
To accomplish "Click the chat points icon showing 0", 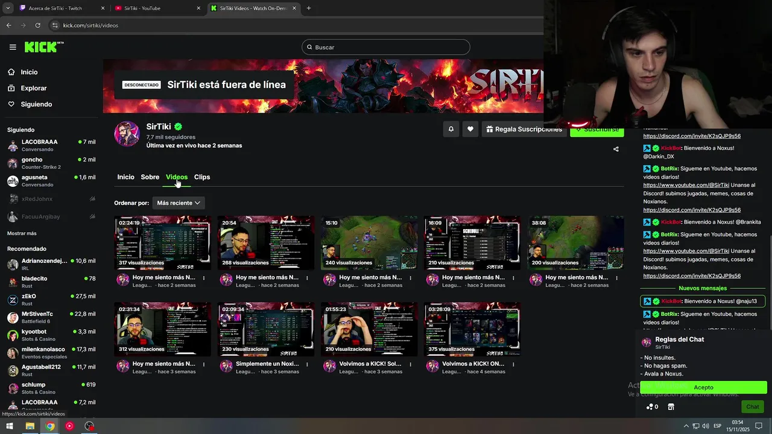I will click(x=652, y=407).
